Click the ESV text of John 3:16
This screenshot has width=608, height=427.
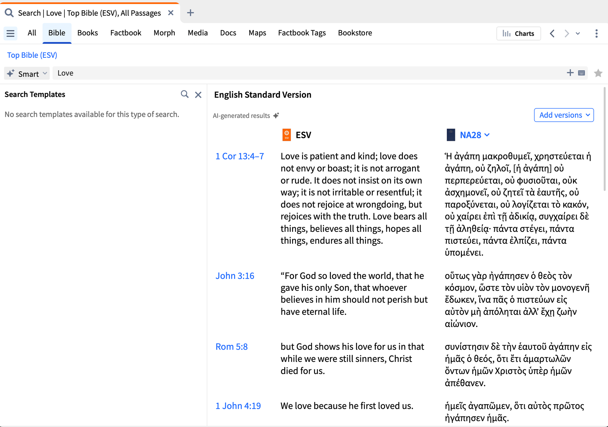tap(354, 293)
